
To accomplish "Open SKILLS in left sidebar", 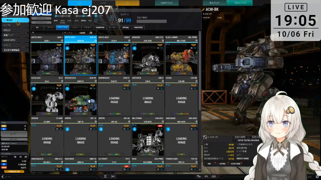I will tap(15, 30).
